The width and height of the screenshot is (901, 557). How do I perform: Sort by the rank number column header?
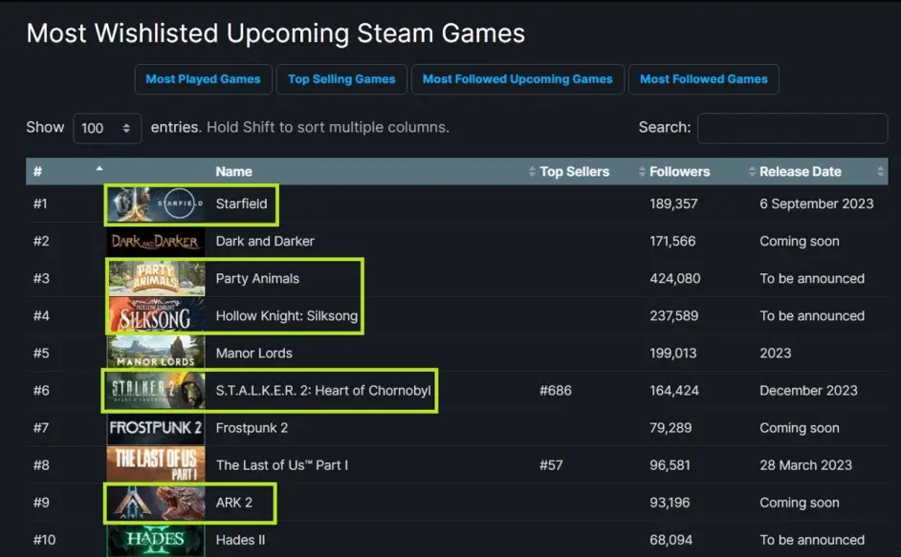click(x=38, y=172)
